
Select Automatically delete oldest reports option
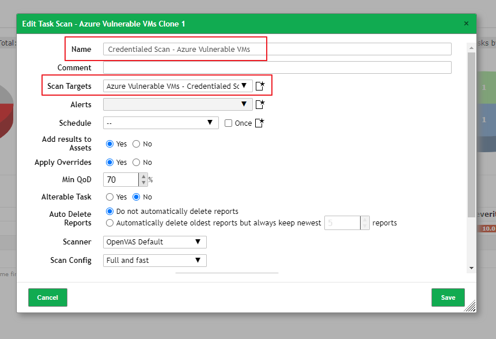(x=110, y=223)
